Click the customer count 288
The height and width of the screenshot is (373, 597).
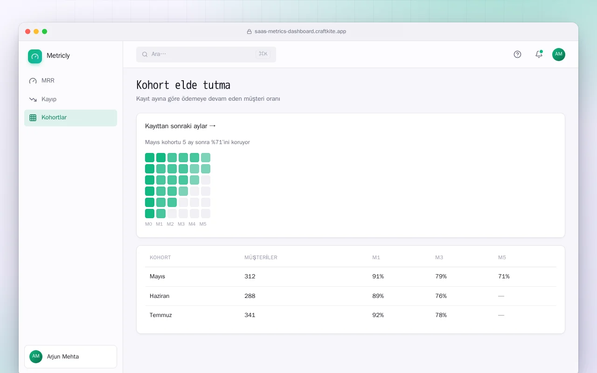pos(250,296)
